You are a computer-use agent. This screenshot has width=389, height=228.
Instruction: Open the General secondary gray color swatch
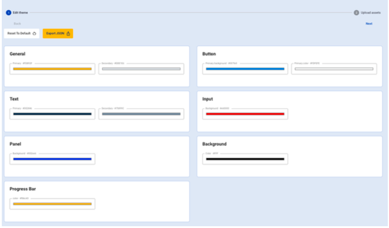(141, 69)
